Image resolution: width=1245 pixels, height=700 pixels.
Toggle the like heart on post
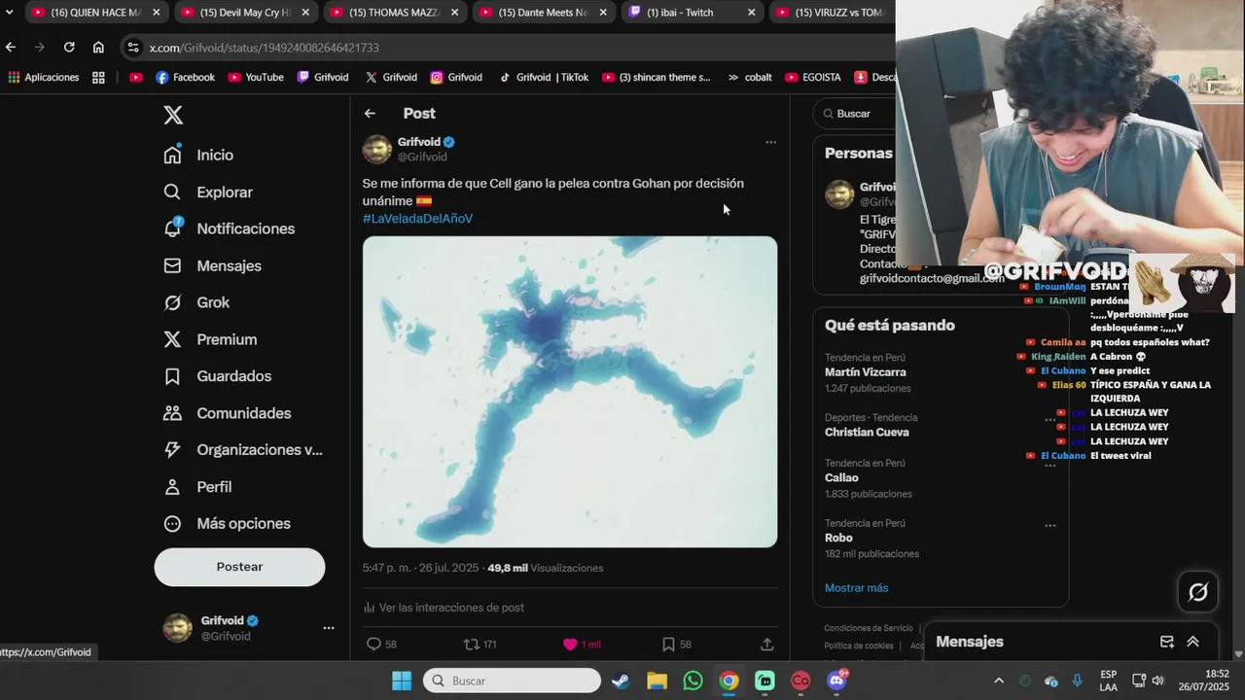pos(570,644)
